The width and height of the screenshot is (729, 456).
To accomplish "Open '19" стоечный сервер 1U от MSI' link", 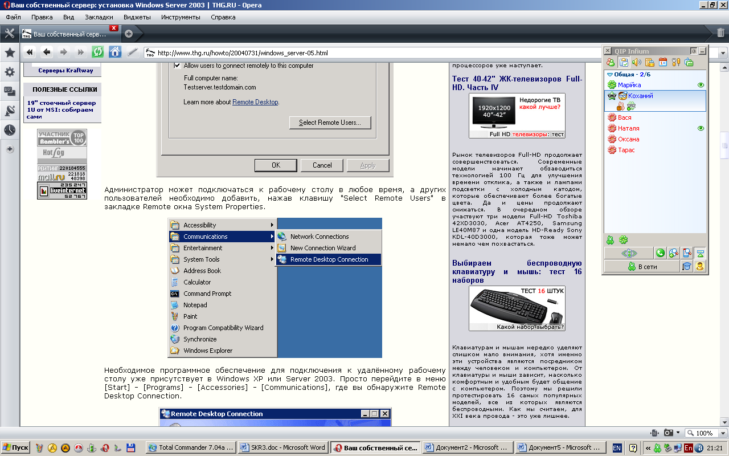I will [62, 109].
